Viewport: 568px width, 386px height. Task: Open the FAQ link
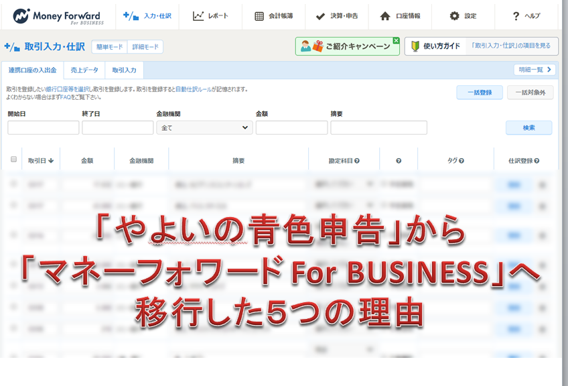[x=65, y=97]
